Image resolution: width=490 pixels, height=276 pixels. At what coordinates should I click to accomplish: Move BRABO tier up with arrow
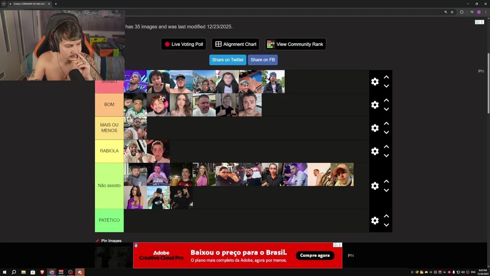pyautogui.click(x=386, y=77)
